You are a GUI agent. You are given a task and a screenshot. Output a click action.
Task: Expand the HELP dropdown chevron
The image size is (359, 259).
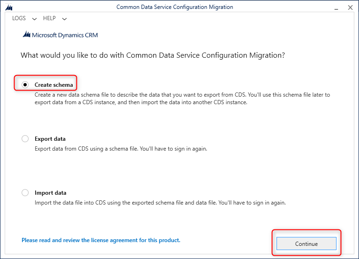pos(64,19)
